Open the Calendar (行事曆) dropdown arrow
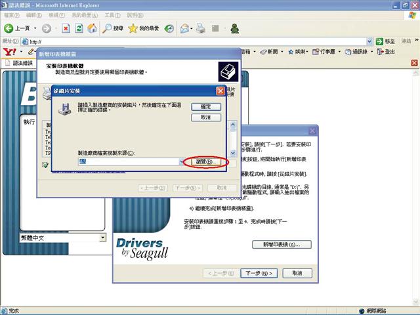This screenshot has height=315, width=420. pos(339,51)
